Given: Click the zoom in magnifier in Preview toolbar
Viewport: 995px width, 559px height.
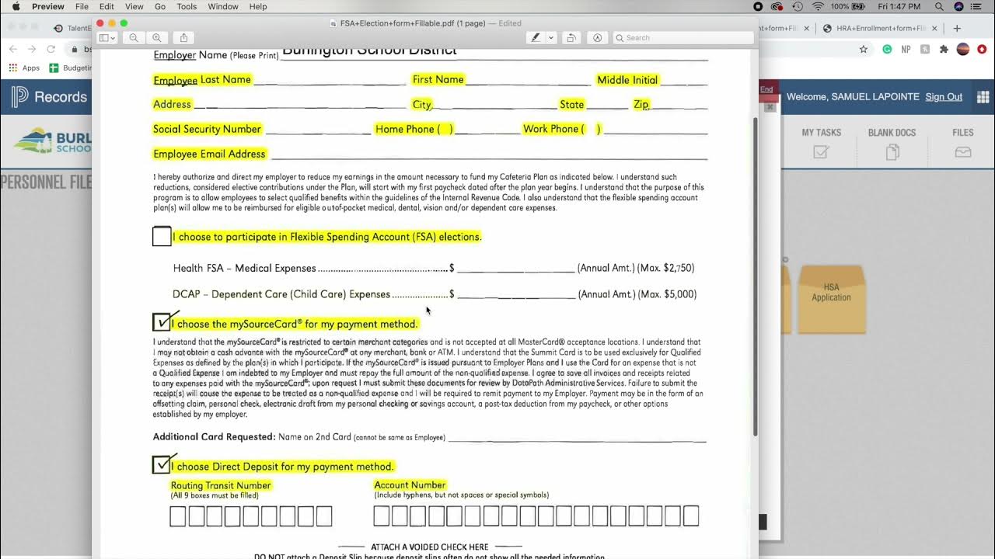Looking at the screenshot, I should click(157, 37).
